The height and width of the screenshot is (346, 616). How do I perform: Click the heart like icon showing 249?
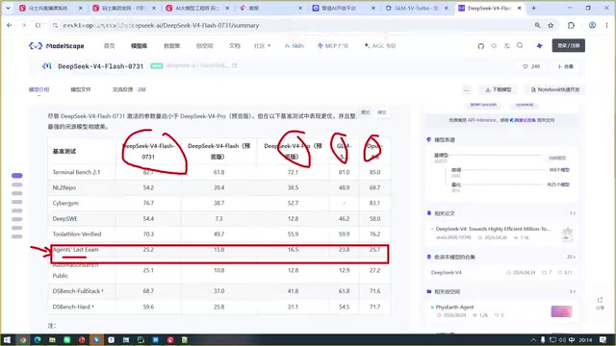pyautogui.click(x=526, y=66)
